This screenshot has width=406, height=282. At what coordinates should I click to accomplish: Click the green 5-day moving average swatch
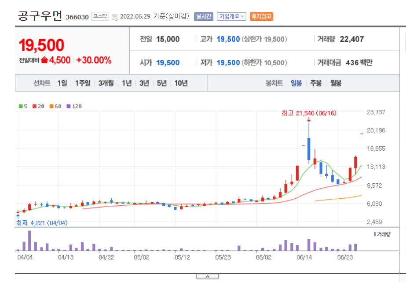pos(21,106)
